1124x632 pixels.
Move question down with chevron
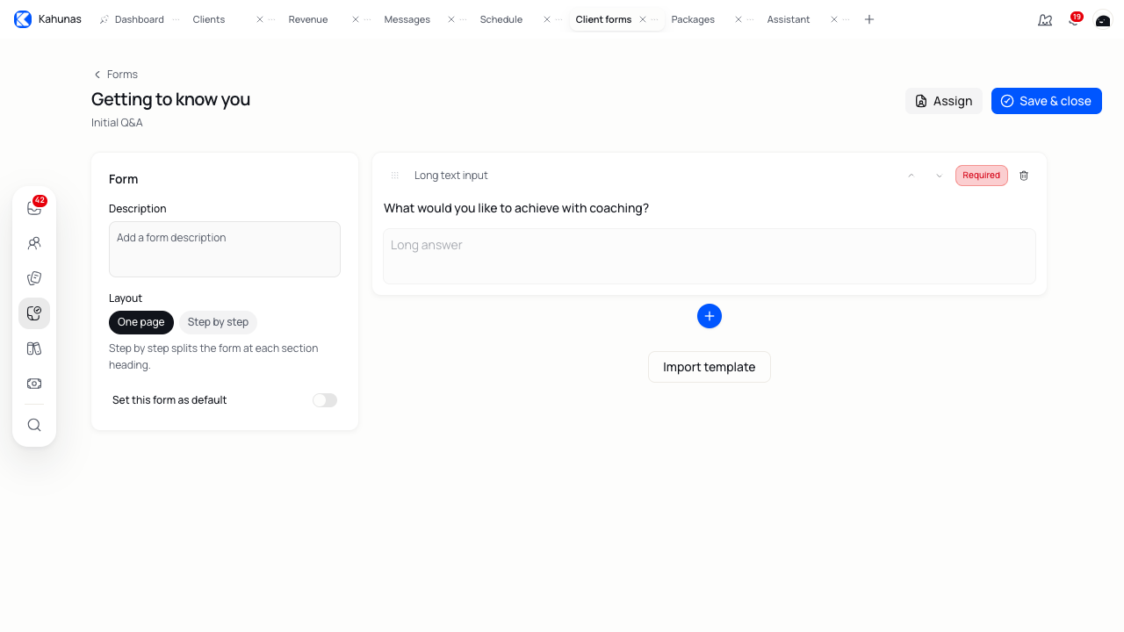tap(940, 176)
